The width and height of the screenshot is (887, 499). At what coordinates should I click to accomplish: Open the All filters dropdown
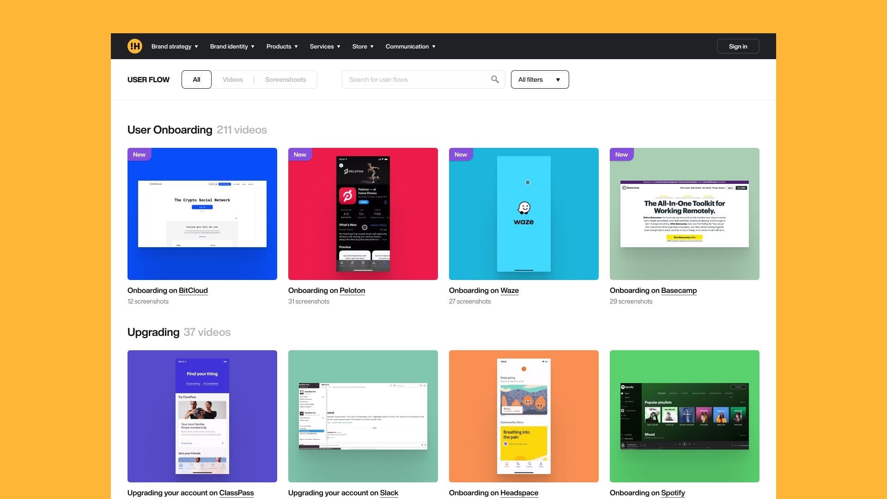(540, 79)
